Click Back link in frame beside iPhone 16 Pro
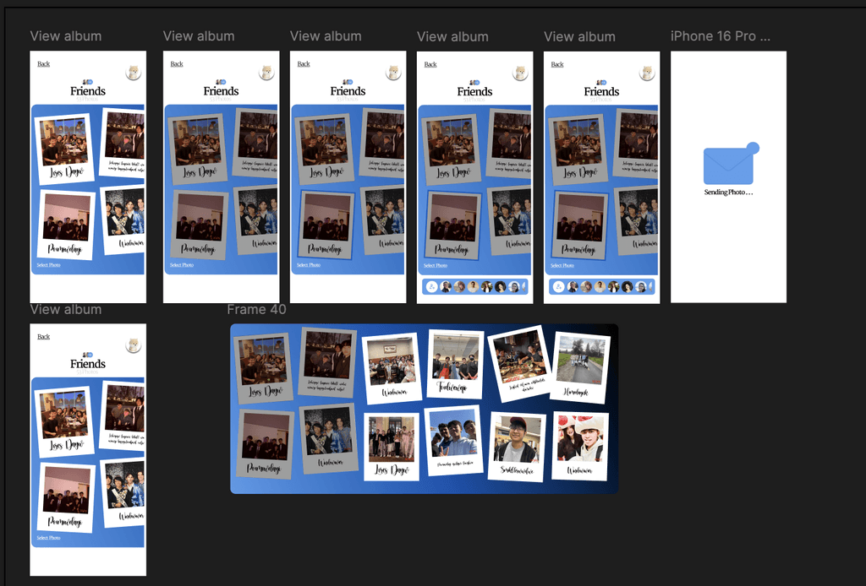Screen dimensions: 866x586 click(557, 64)
